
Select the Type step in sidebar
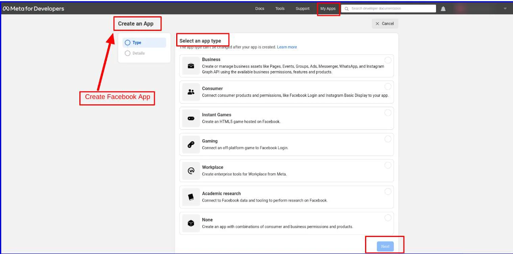(144, 42)
